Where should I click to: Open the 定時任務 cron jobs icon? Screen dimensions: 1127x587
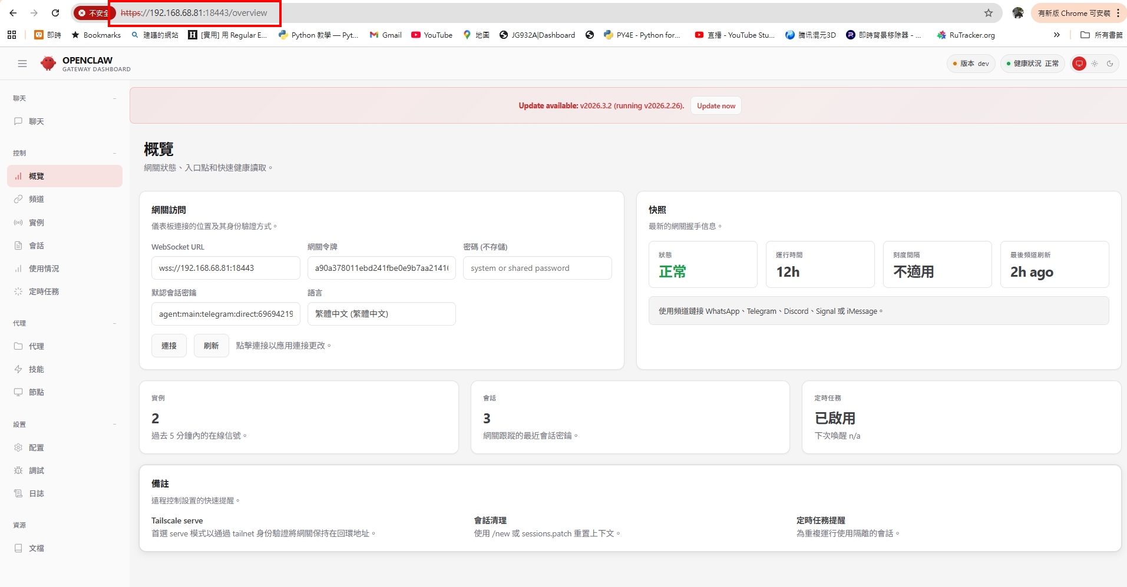click(x=18, y=291)
